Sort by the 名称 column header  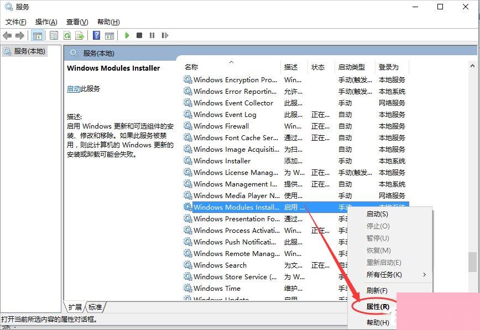tap(191, 67)
